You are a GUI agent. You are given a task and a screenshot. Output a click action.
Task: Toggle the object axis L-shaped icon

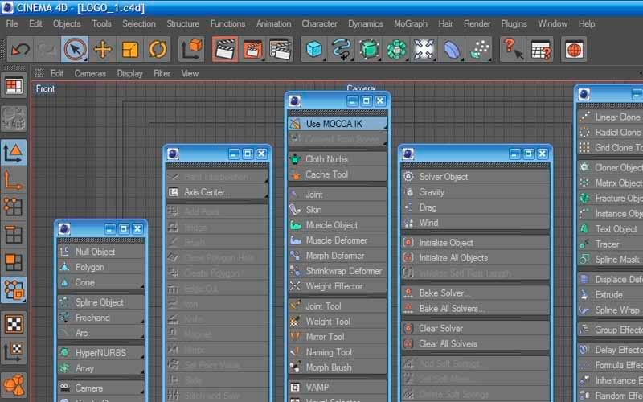(14, 180)
